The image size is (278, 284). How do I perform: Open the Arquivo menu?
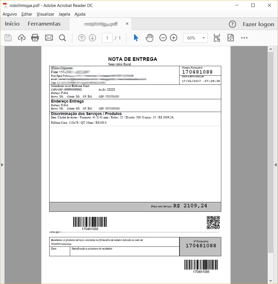click(10, 14)
